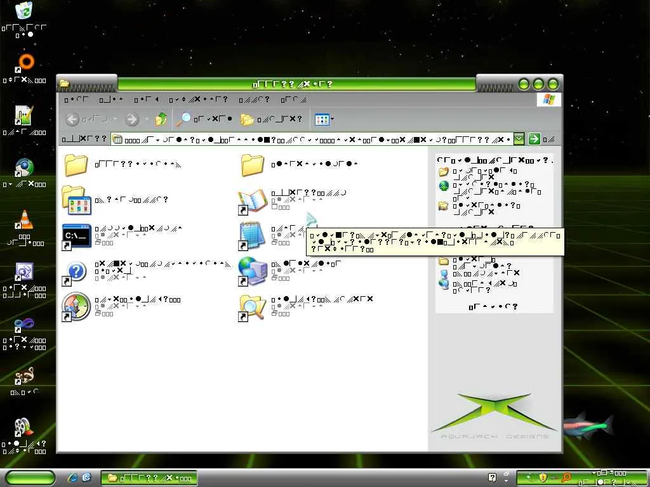
Task: Select the plain folder in the left column
Action: 76,165
